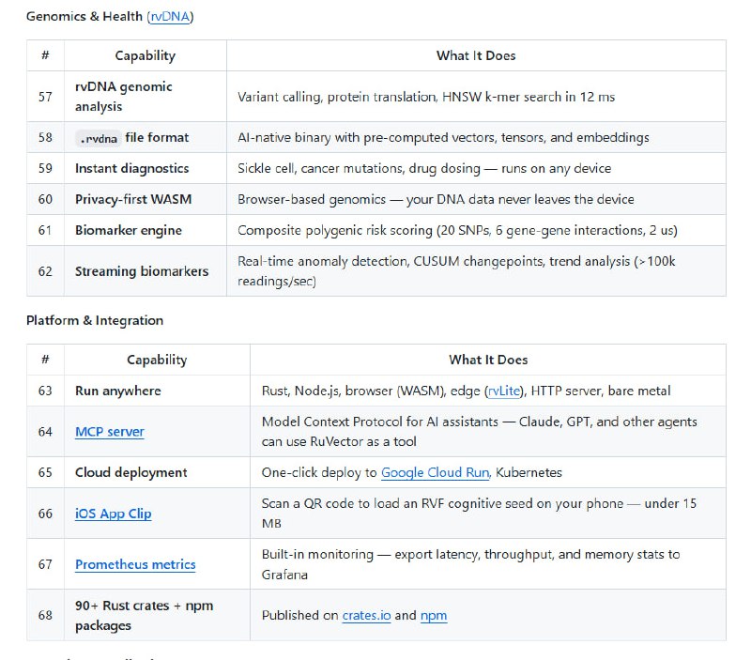751x660 pixels.
Task: Select the Run anywhere capability cell
Action: (x=118, y=391)
